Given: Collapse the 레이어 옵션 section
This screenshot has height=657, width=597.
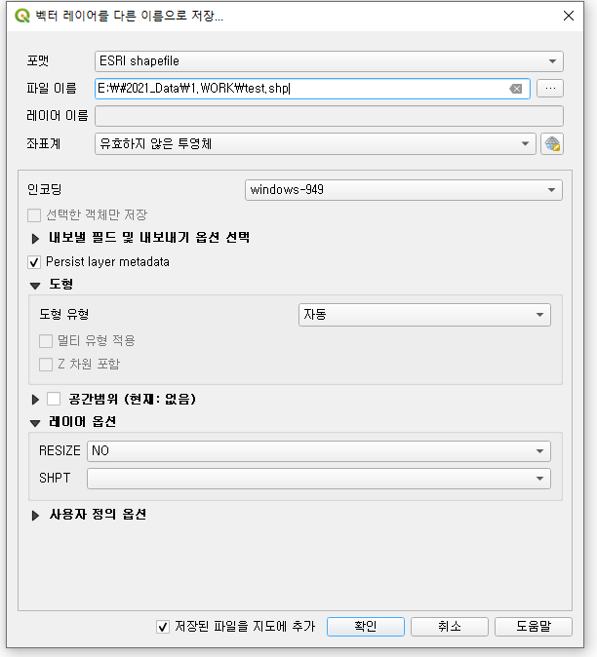Looking at the screenshot, I should [x=35, y=423].
